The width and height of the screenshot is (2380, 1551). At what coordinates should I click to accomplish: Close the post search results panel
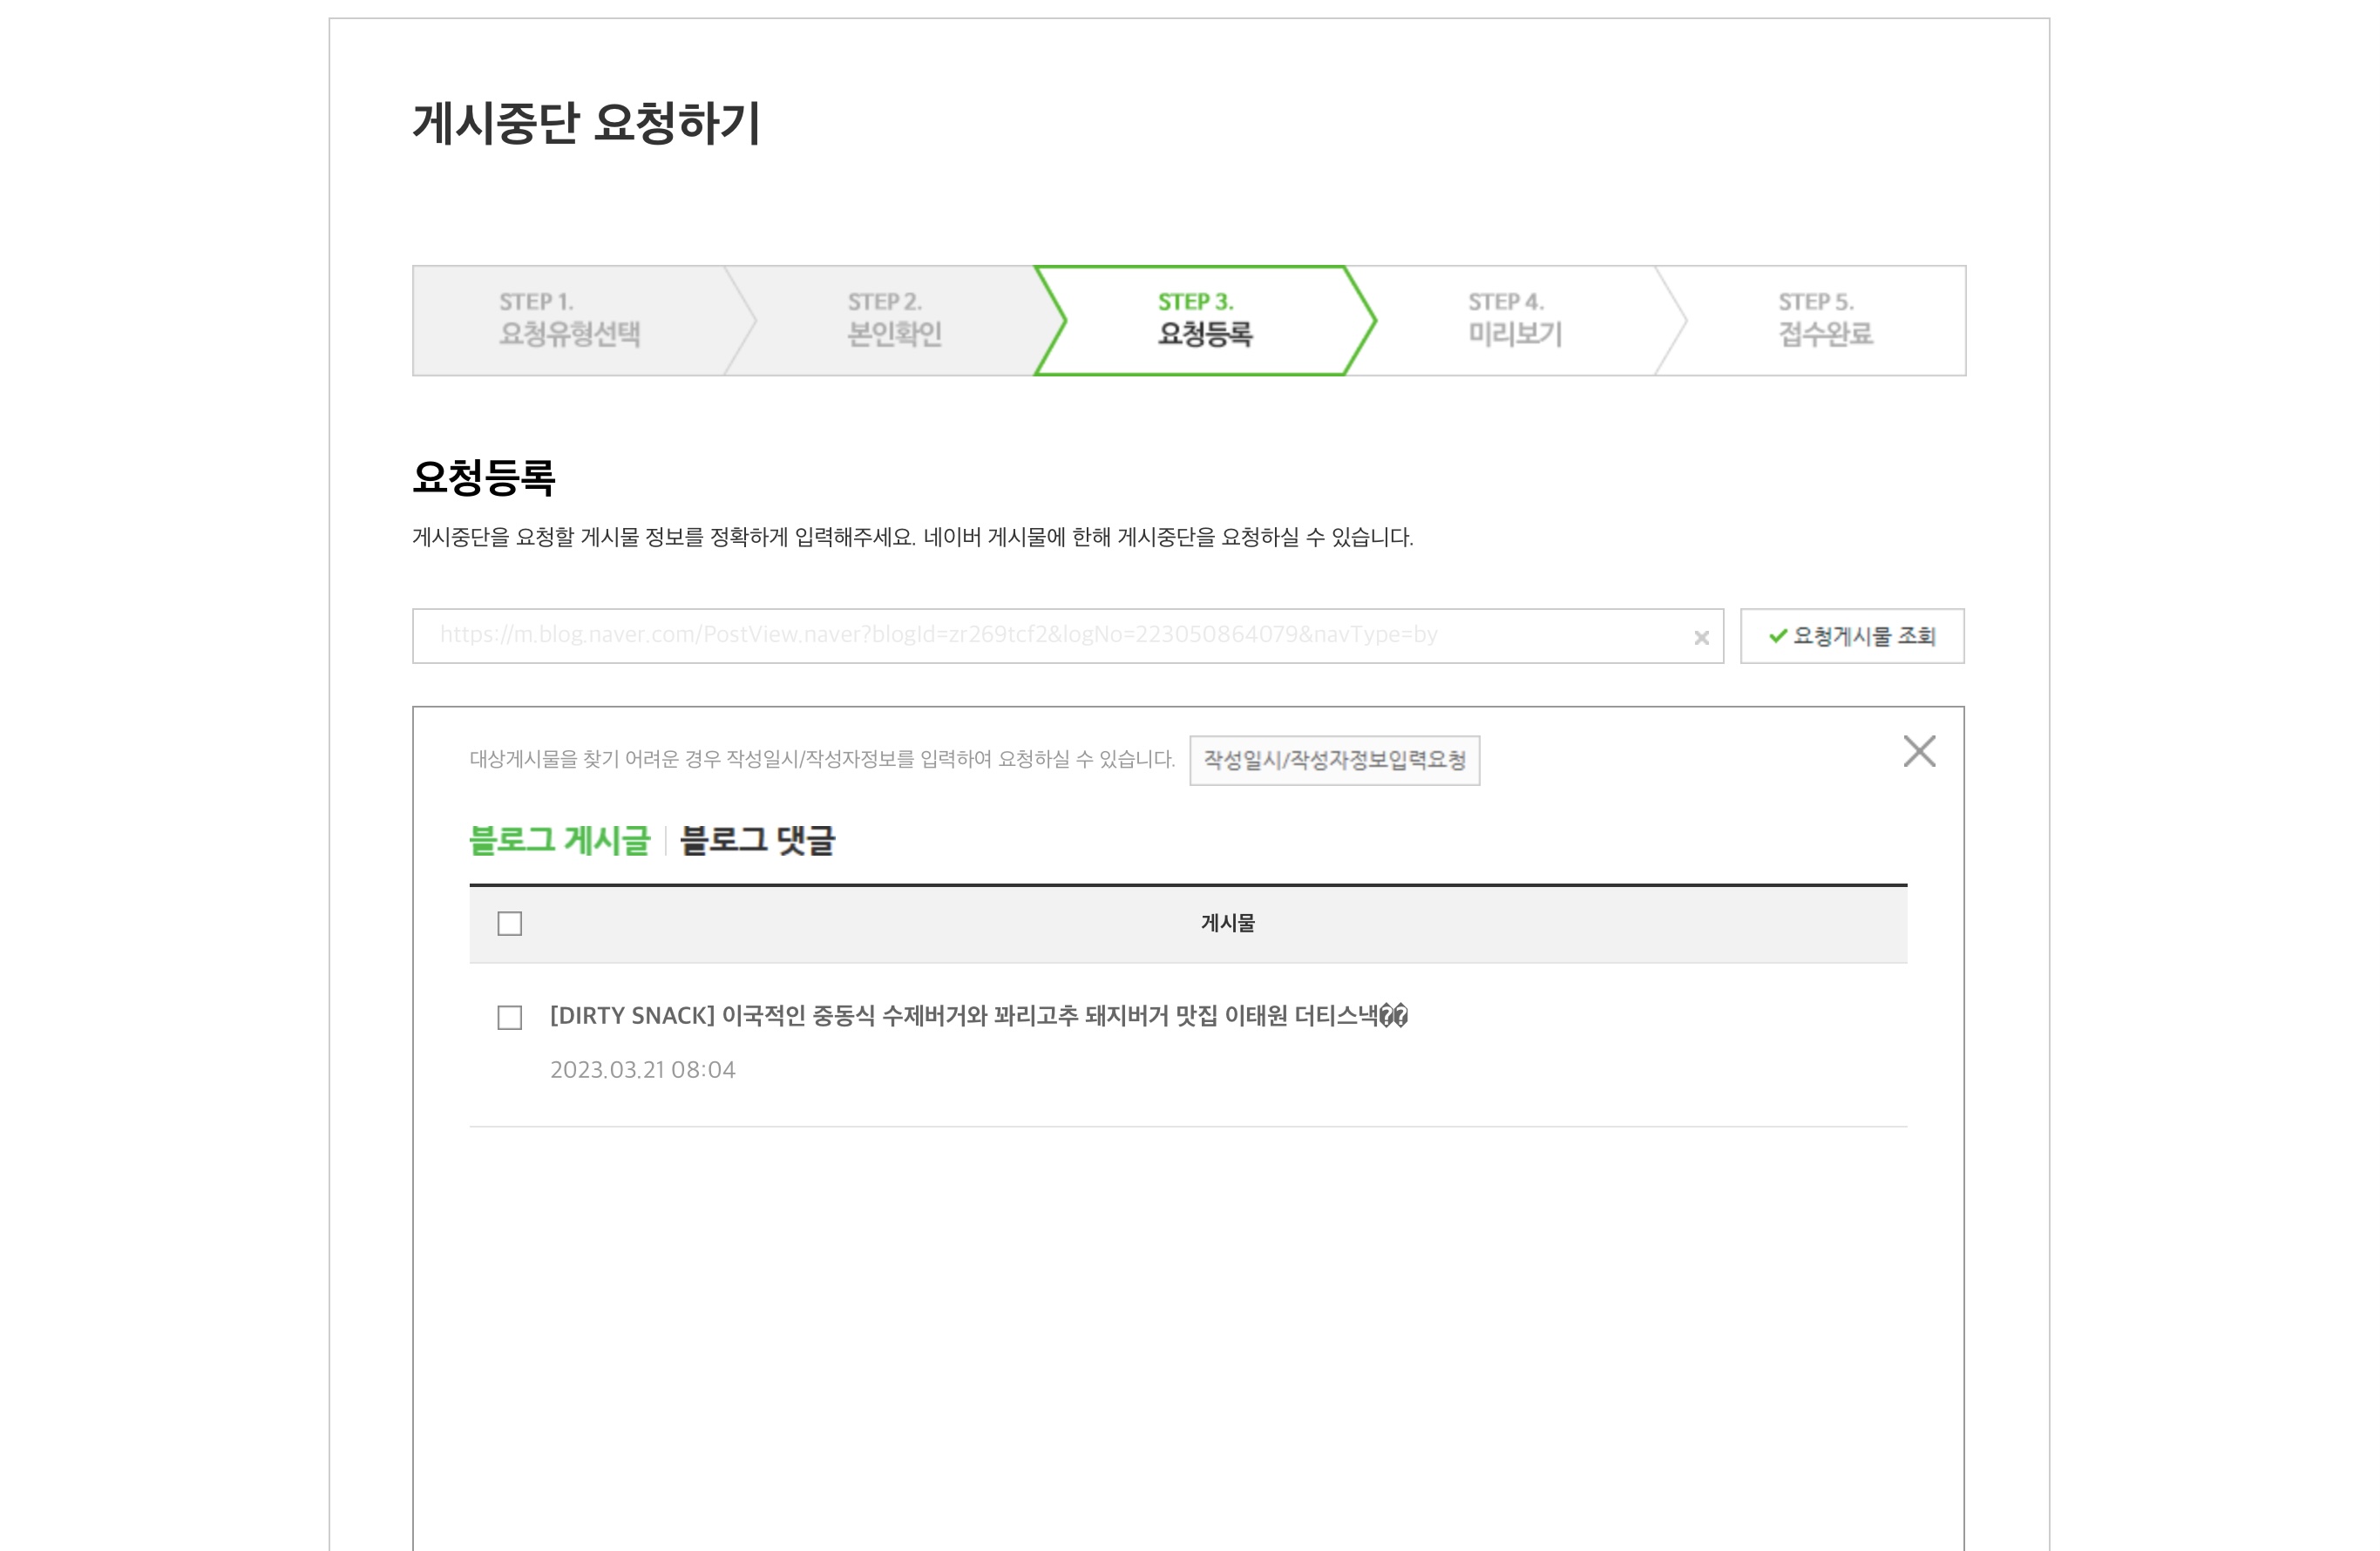(x=1918, y=751)
